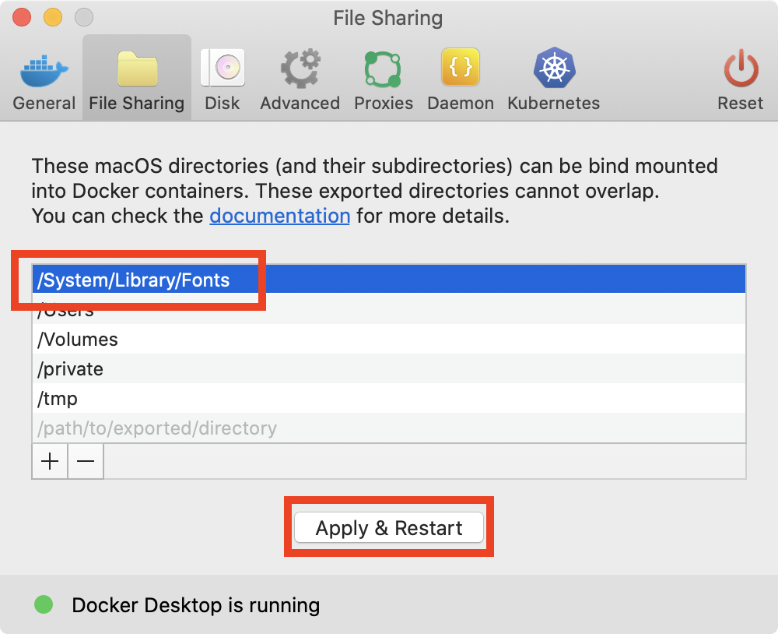Open the Kubernetes wheel icon

[x=554, y=68]
